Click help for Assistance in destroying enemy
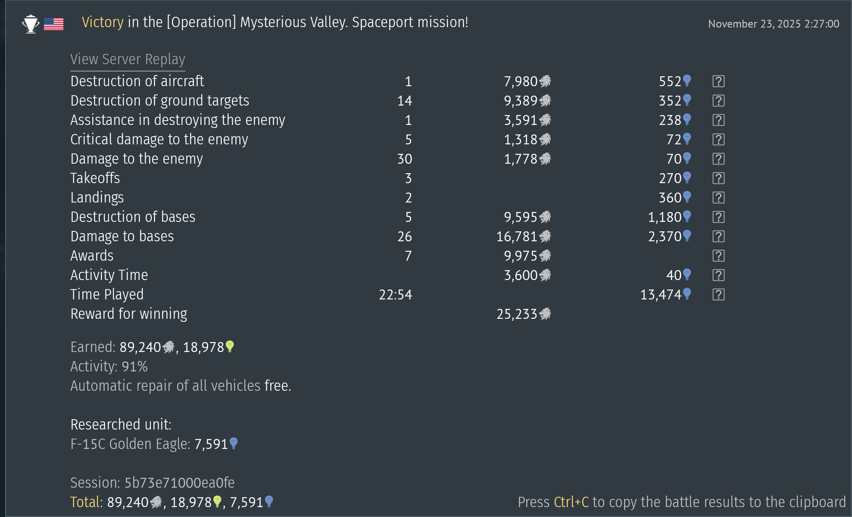852x517 pixels. [718, 120]
